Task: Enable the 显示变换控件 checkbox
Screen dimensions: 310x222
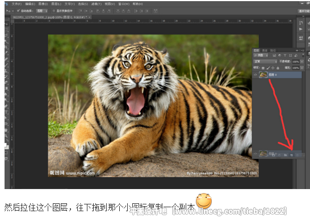Action: pos(54,11)
